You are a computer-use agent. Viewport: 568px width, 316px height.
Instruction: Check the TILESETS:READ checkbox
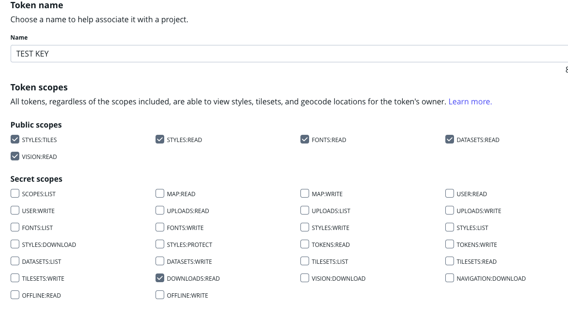click(450, 261)
